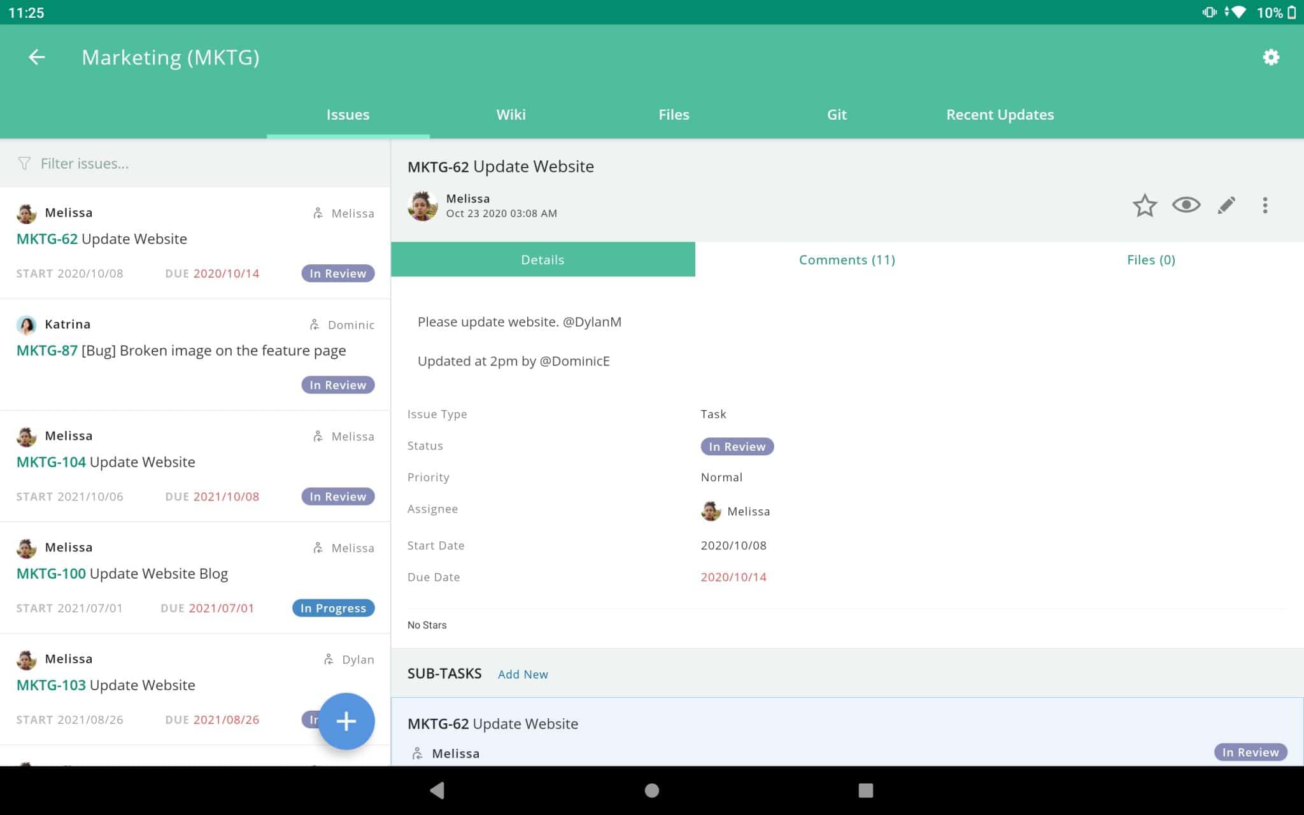1304x815 pixels.
Task: Open the Priority value set to Normal
Action: [x=721, y=477]
